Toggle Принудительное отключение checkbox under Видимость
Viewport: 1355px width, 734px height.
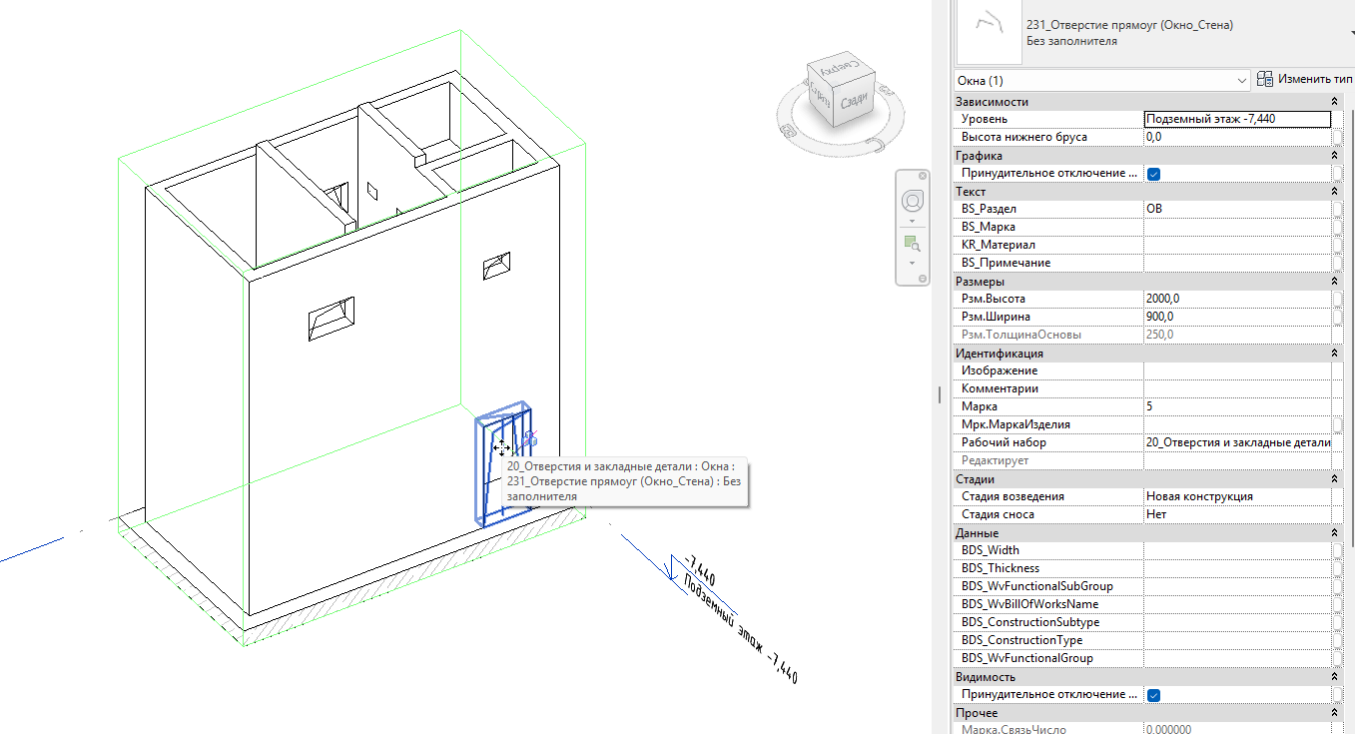[1153, 695]
